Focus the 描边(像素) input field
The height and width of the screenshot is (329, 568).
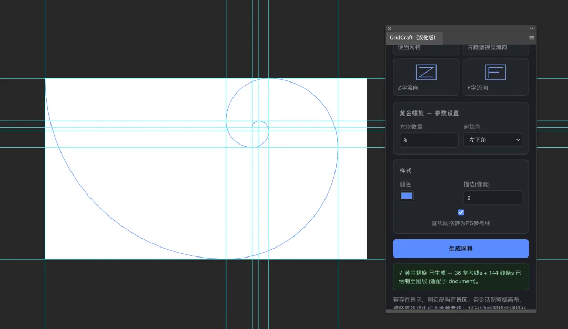coord(493,198)
